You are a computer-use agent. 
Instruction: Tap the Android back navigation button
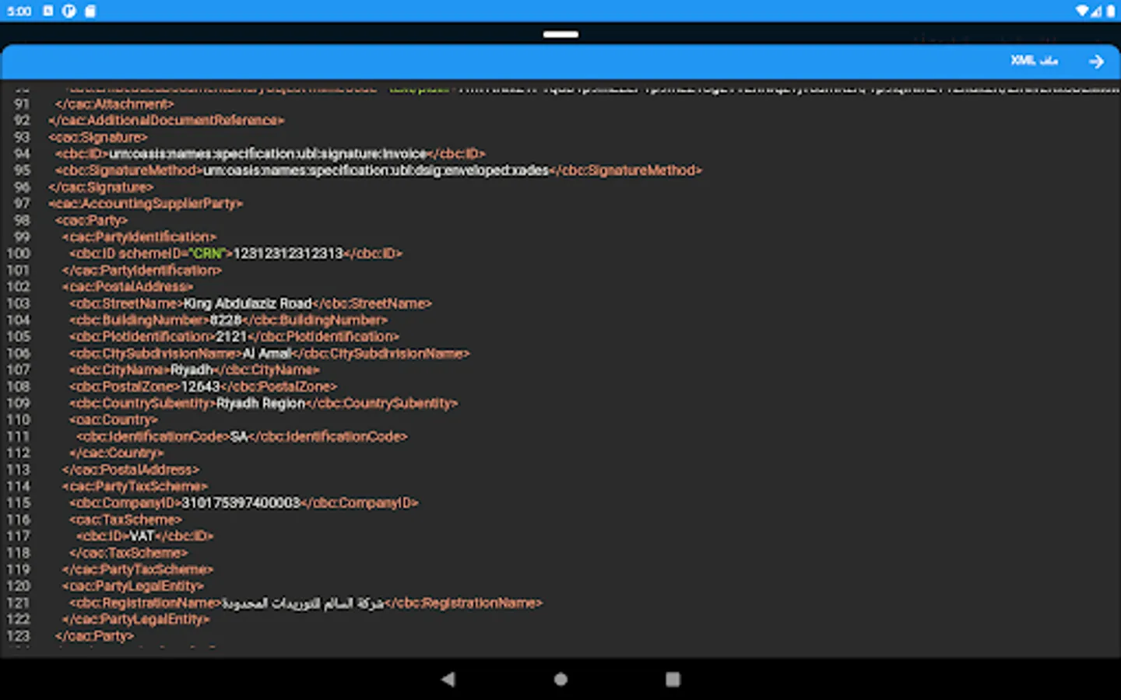(448, 679)
